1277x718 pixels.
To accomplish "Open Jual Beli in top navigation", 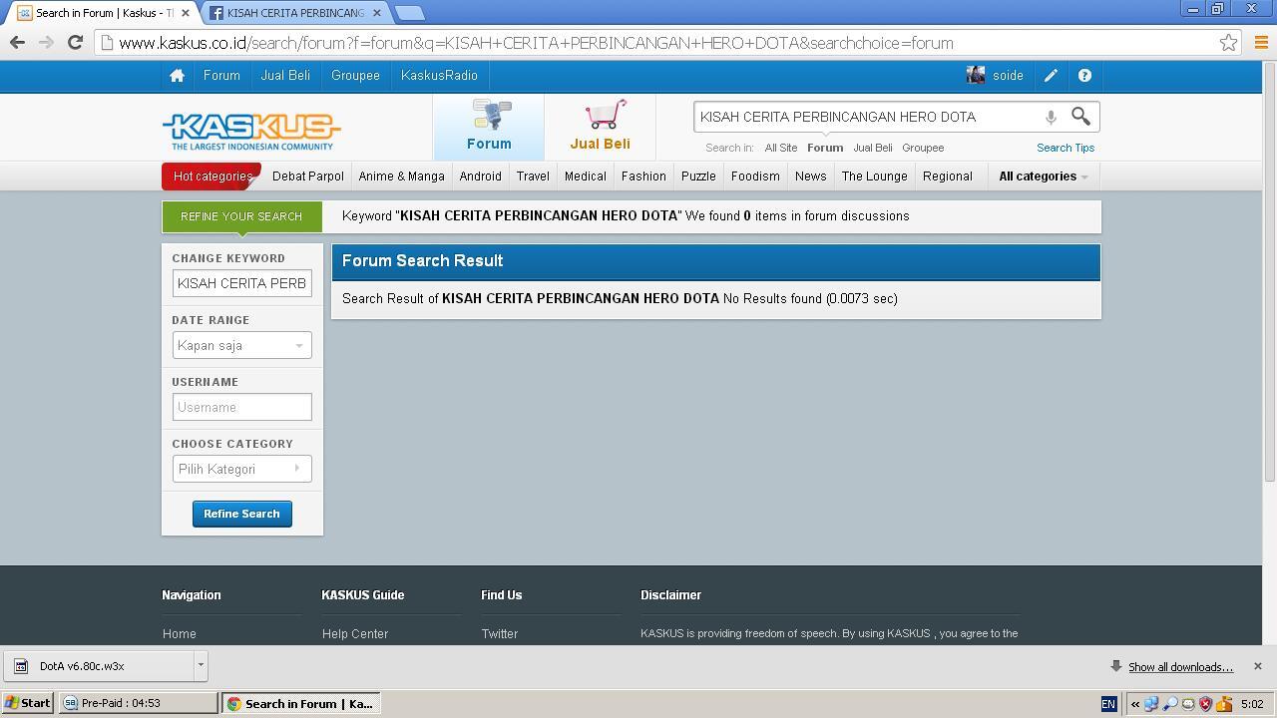I will coord(285,76).
